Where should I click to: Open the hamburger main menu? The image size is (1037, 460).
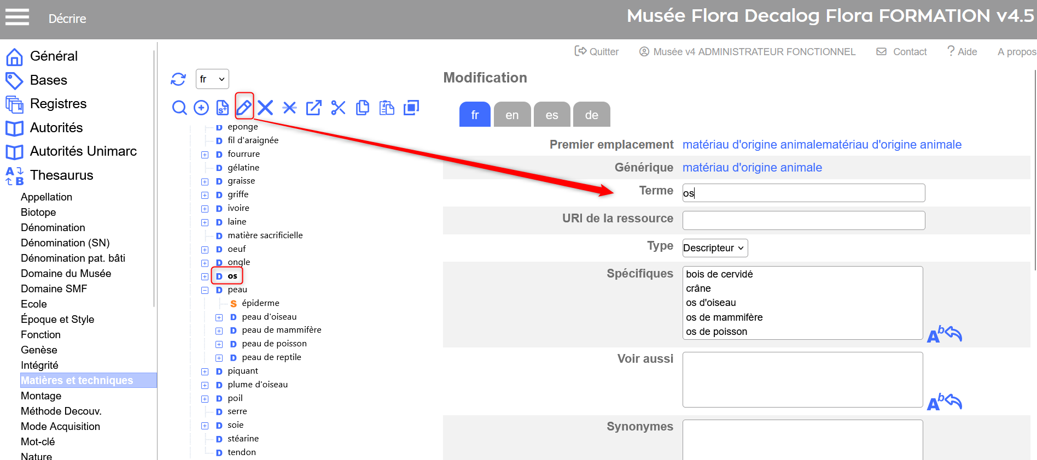17,17
